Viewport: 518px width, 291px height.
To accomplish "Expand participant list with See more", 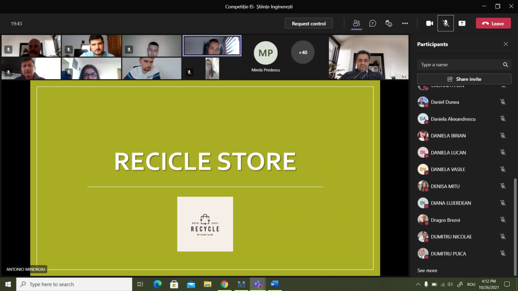I will pos(427,270).
